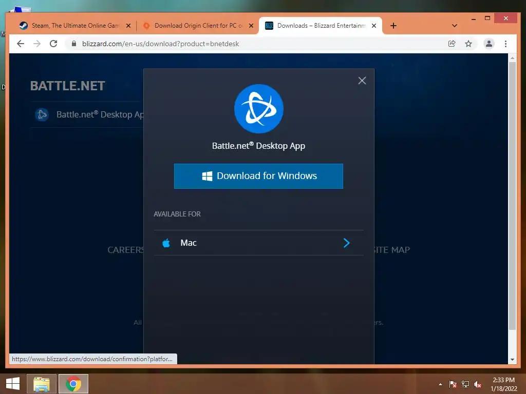This screenshot has height=394, width=526.
Task: Click the Battle.net icon in the background list
Action: pyautogui.click(x=42, y=114)
